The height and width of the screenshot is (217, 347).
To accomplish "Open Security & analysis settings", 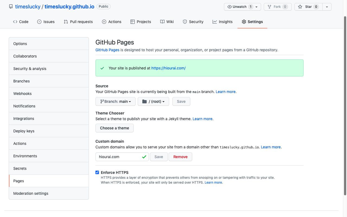I will coord(49,69).
